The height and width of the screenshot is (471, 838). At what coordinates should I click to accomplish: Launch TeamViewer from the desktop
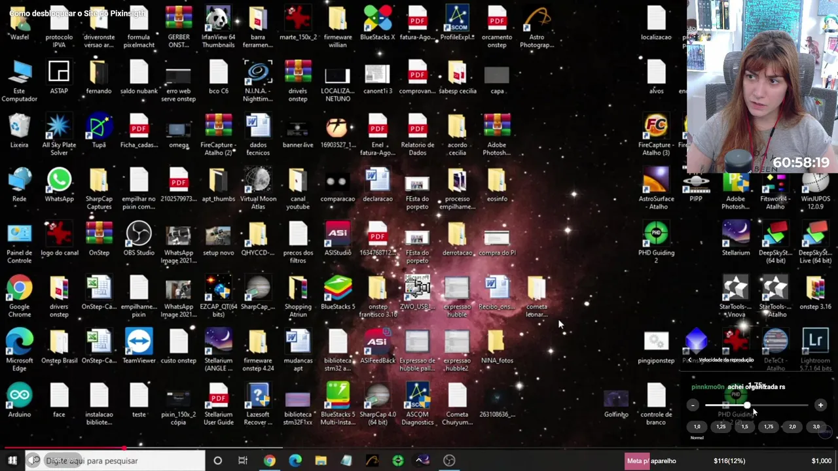tap(139, 347)
